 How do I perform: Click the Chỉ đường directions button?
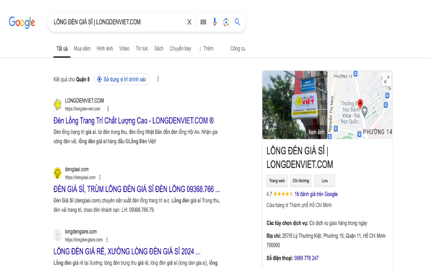tap(301, 181)
